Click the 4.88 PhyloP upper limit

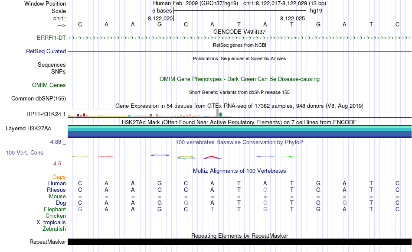tap(56, 142)
